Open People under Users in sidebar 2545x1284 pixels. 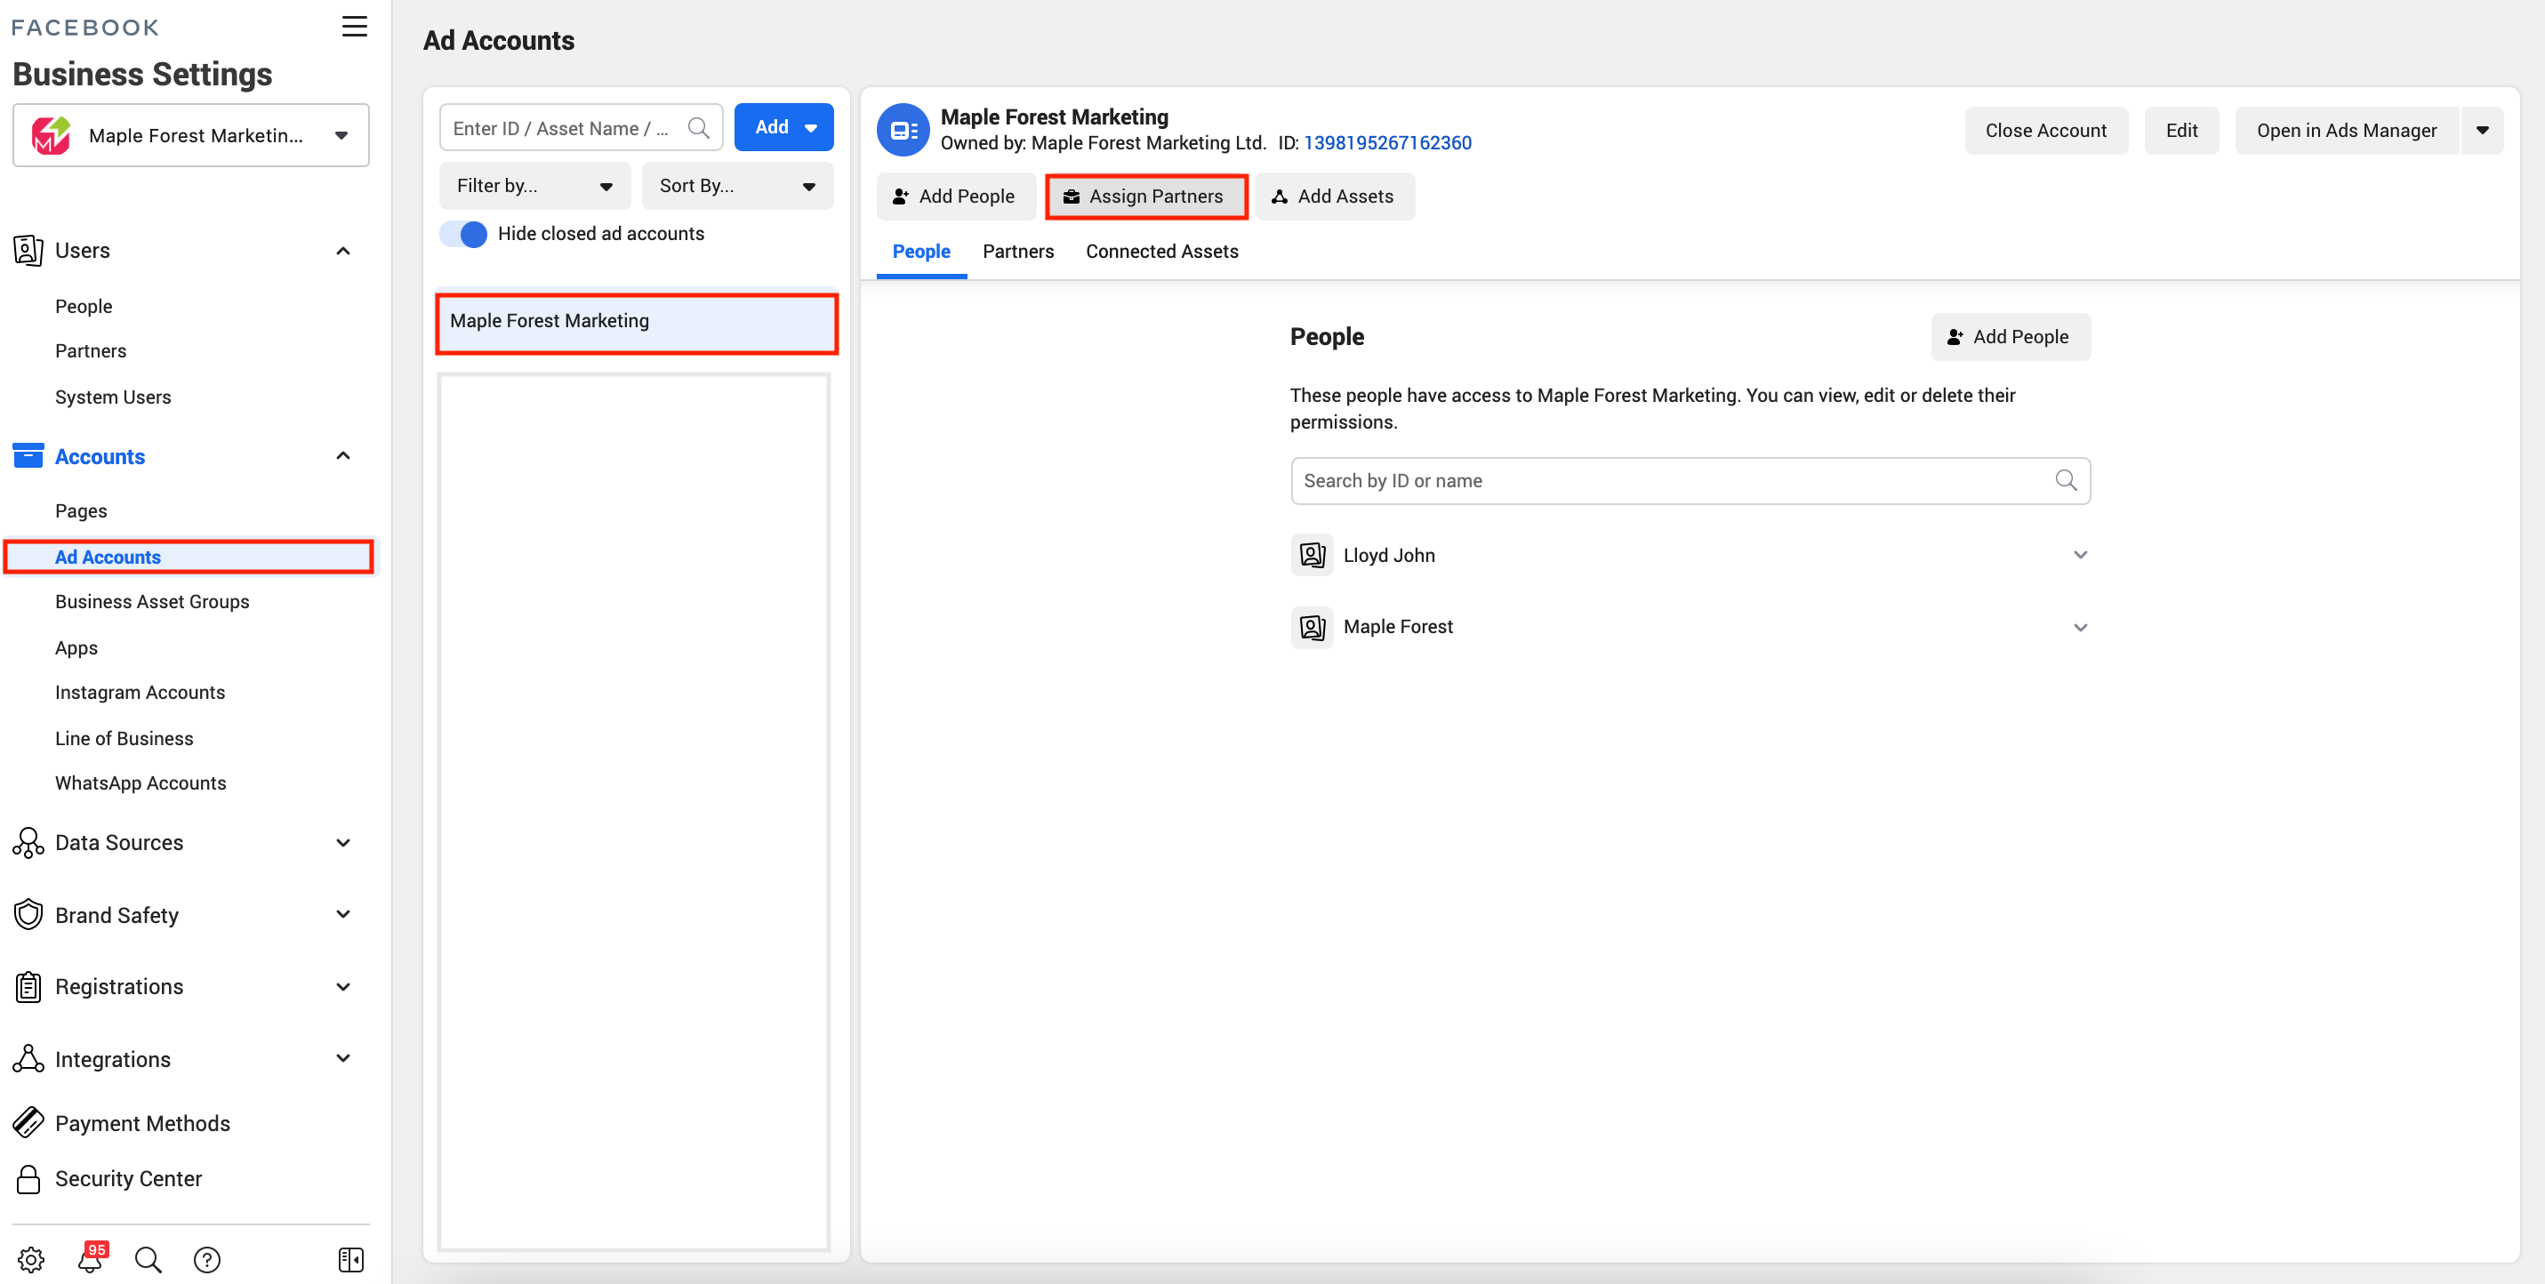pos(84,306)
